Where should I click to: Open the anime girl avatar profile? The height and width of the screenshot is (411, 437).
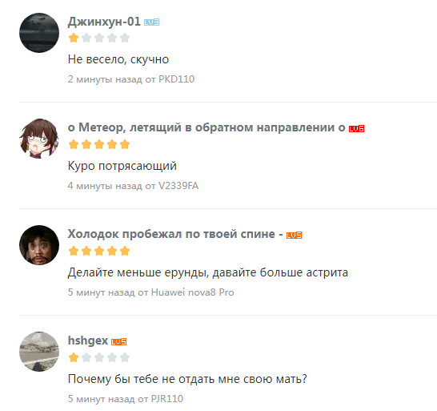[39, 139]
